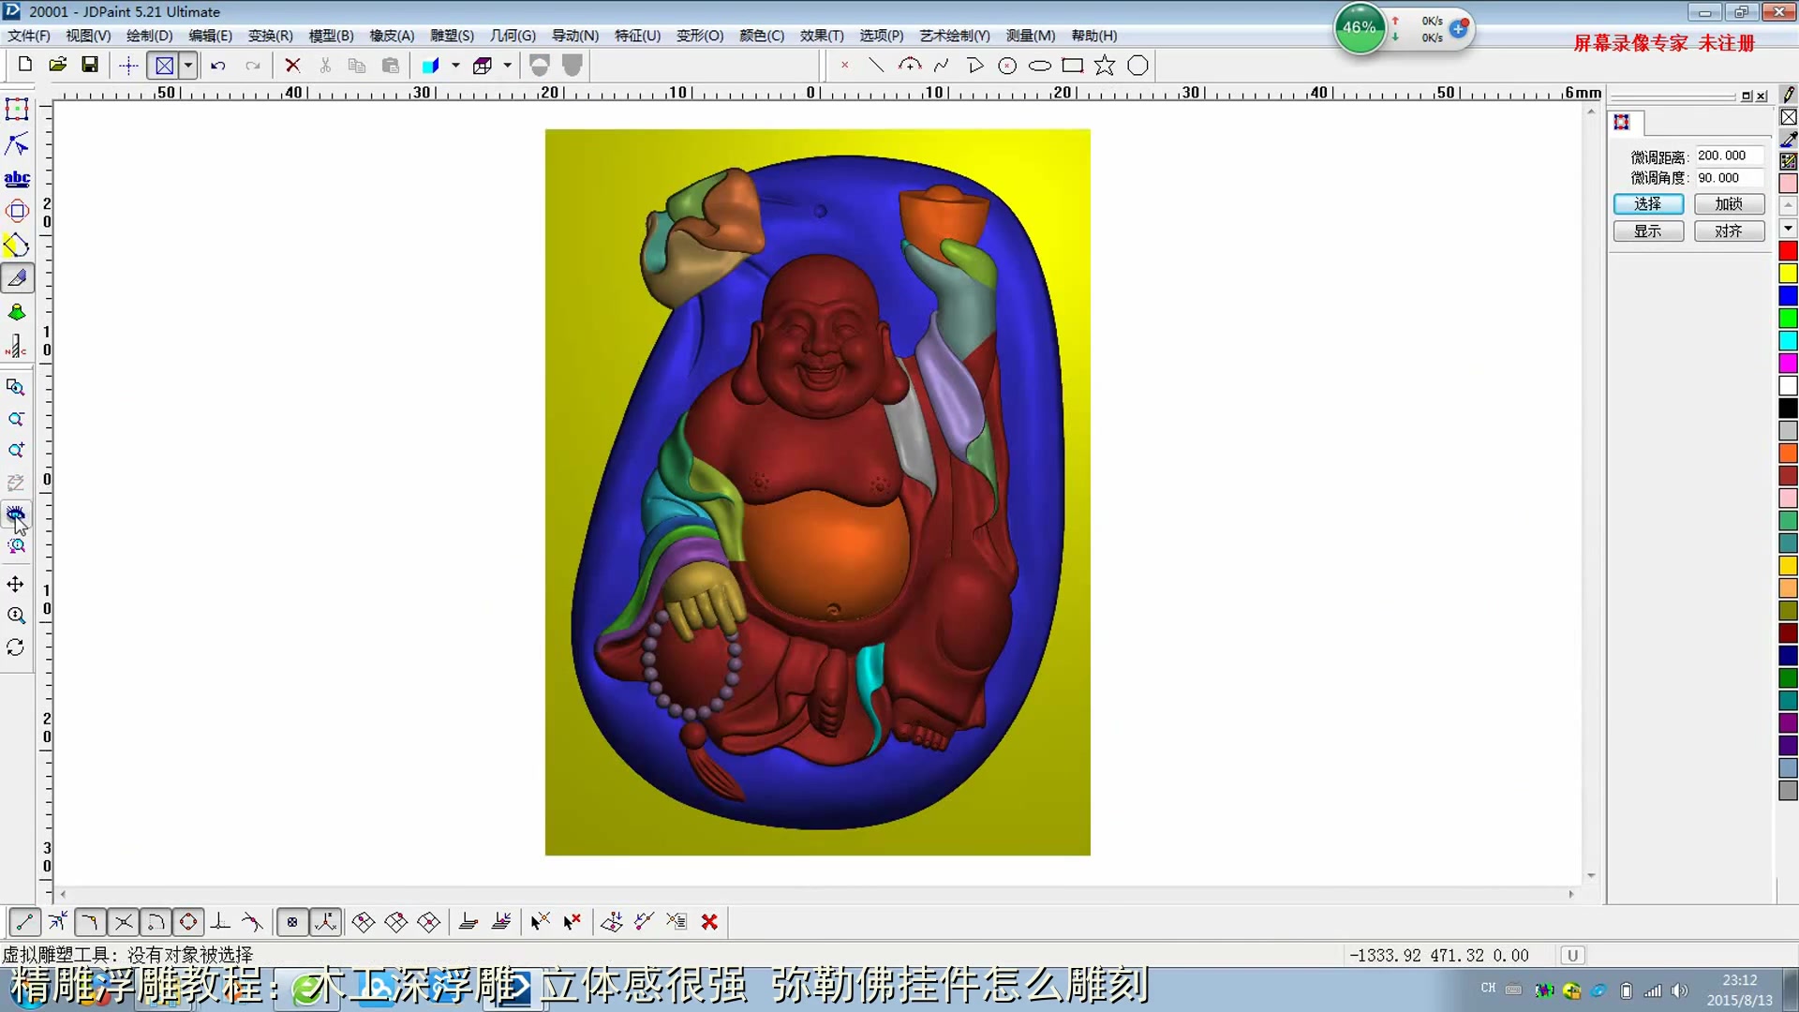The height and width of the screenshot is (1012, 1799).
Task: Click the clock showing 23:12 in taskbar
Action: (1739, 980)
